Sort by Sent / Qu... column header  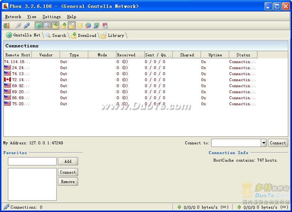click(159, 55)
